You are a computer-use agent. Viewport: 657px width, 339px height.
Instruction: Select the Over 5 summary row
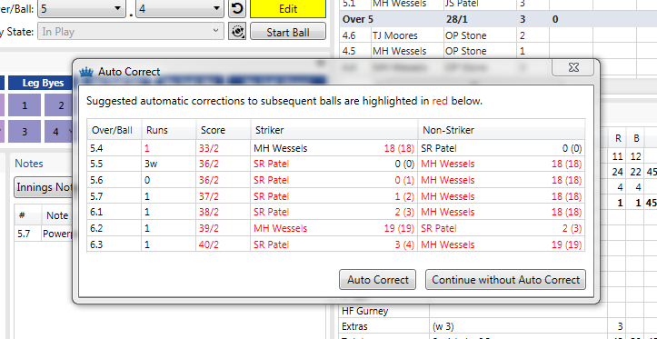coord(498,19)
